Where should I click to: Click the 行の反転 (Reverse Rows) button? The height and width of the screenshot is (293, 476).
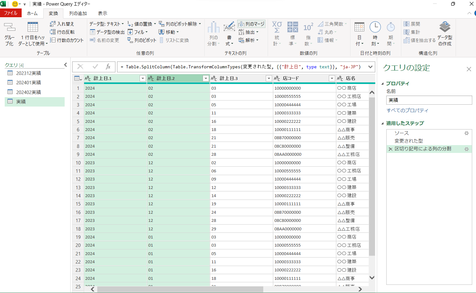click(62, 32)
